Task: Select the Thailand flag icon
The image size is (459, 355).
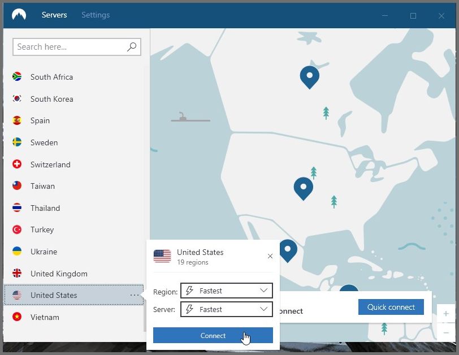Action: click(17, 208)
